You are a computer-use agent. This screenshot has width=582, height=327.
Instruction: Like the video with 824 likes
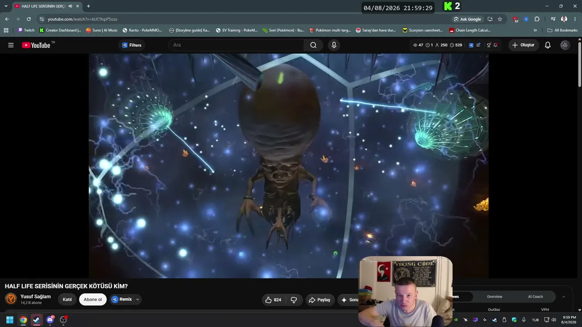pos(273,300)
